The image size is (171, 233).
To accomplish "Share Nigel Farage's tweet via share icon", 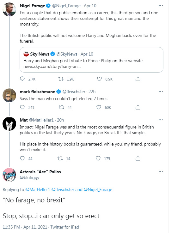I will point(138,79).
